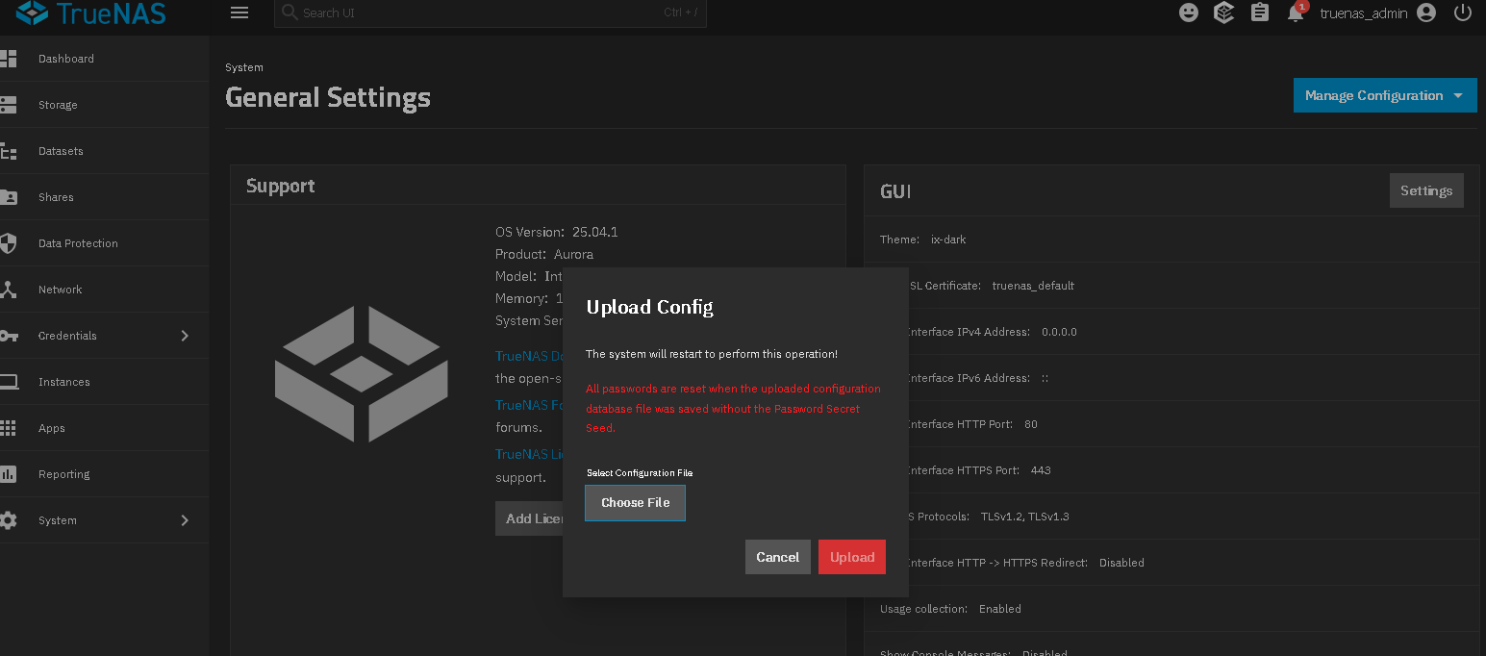This screenshot has width=1486, height=656.
Task: Open GUI Settings button
Action: pyautogui.click(x=1426, y=190)
